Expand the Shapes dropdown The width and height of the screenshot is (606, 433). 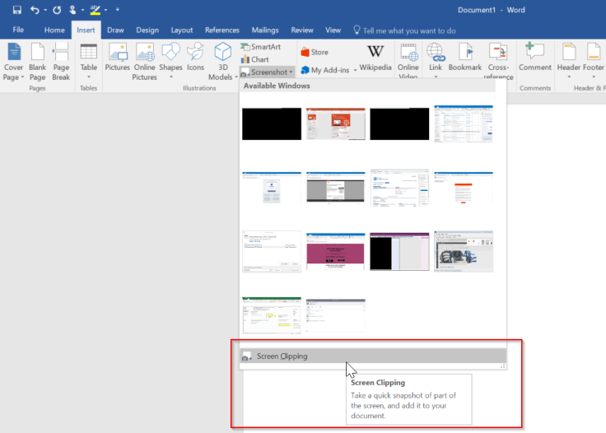point(170,60)
